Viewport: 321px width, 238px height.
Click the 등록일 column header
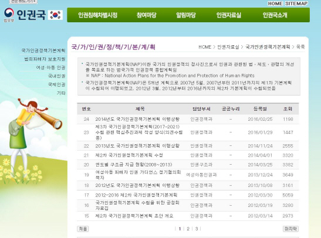pyautogui.click(x=260, y=109)
